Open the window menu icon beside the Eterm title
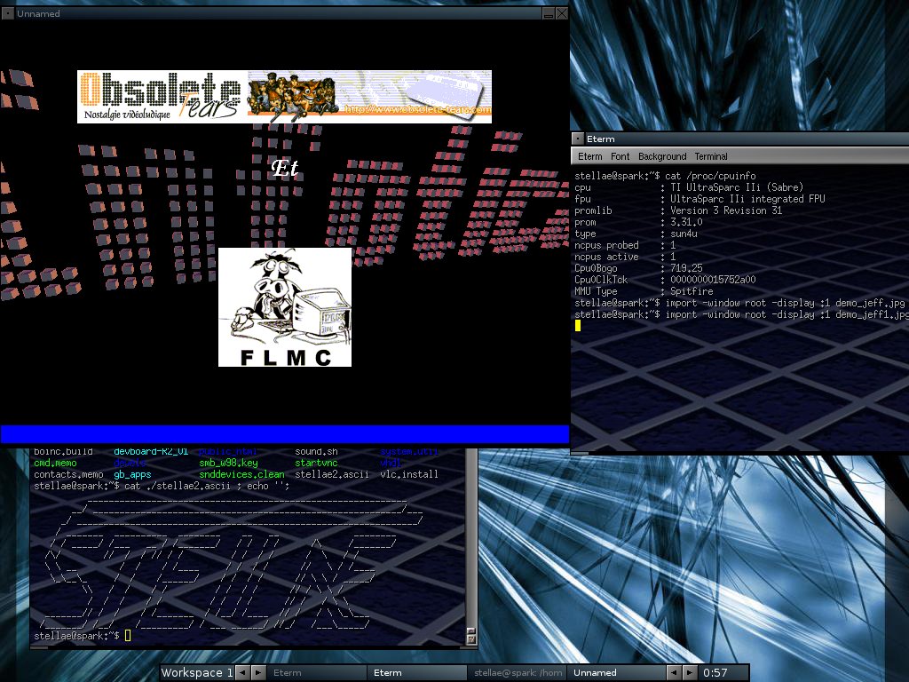 pos(577,139)
